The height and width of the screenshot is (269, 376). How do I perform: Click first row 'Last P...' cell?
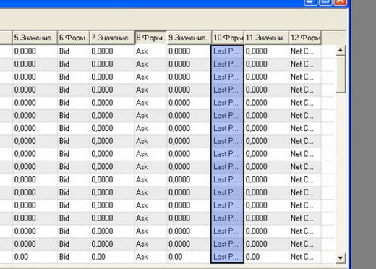pyautogui.click(x=227, y=51)
